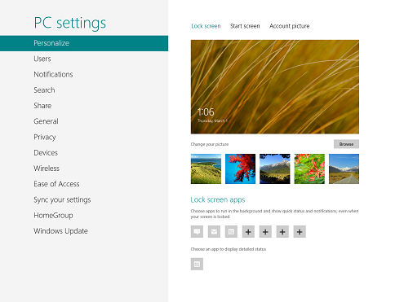The image size is (404, 302).
Task: Add an app with the first plus slot
Action: click(248, 232)
